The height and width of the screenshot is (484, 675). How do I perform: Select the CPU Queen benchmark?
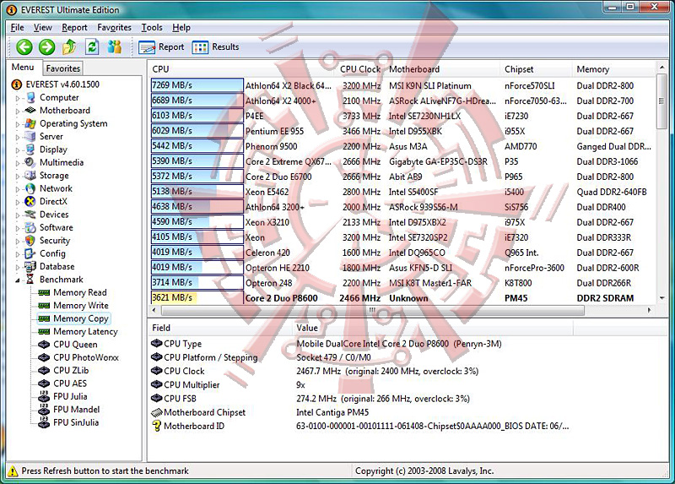pos(75,345)
